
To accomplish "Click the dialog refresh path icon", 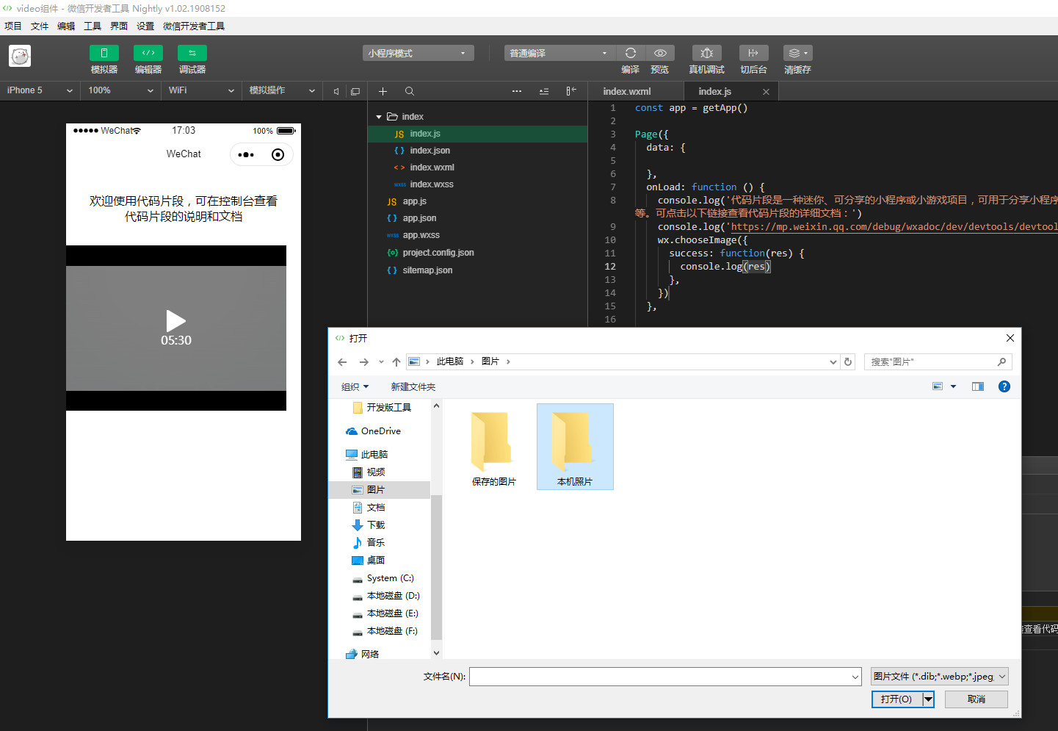I will 848,362.
